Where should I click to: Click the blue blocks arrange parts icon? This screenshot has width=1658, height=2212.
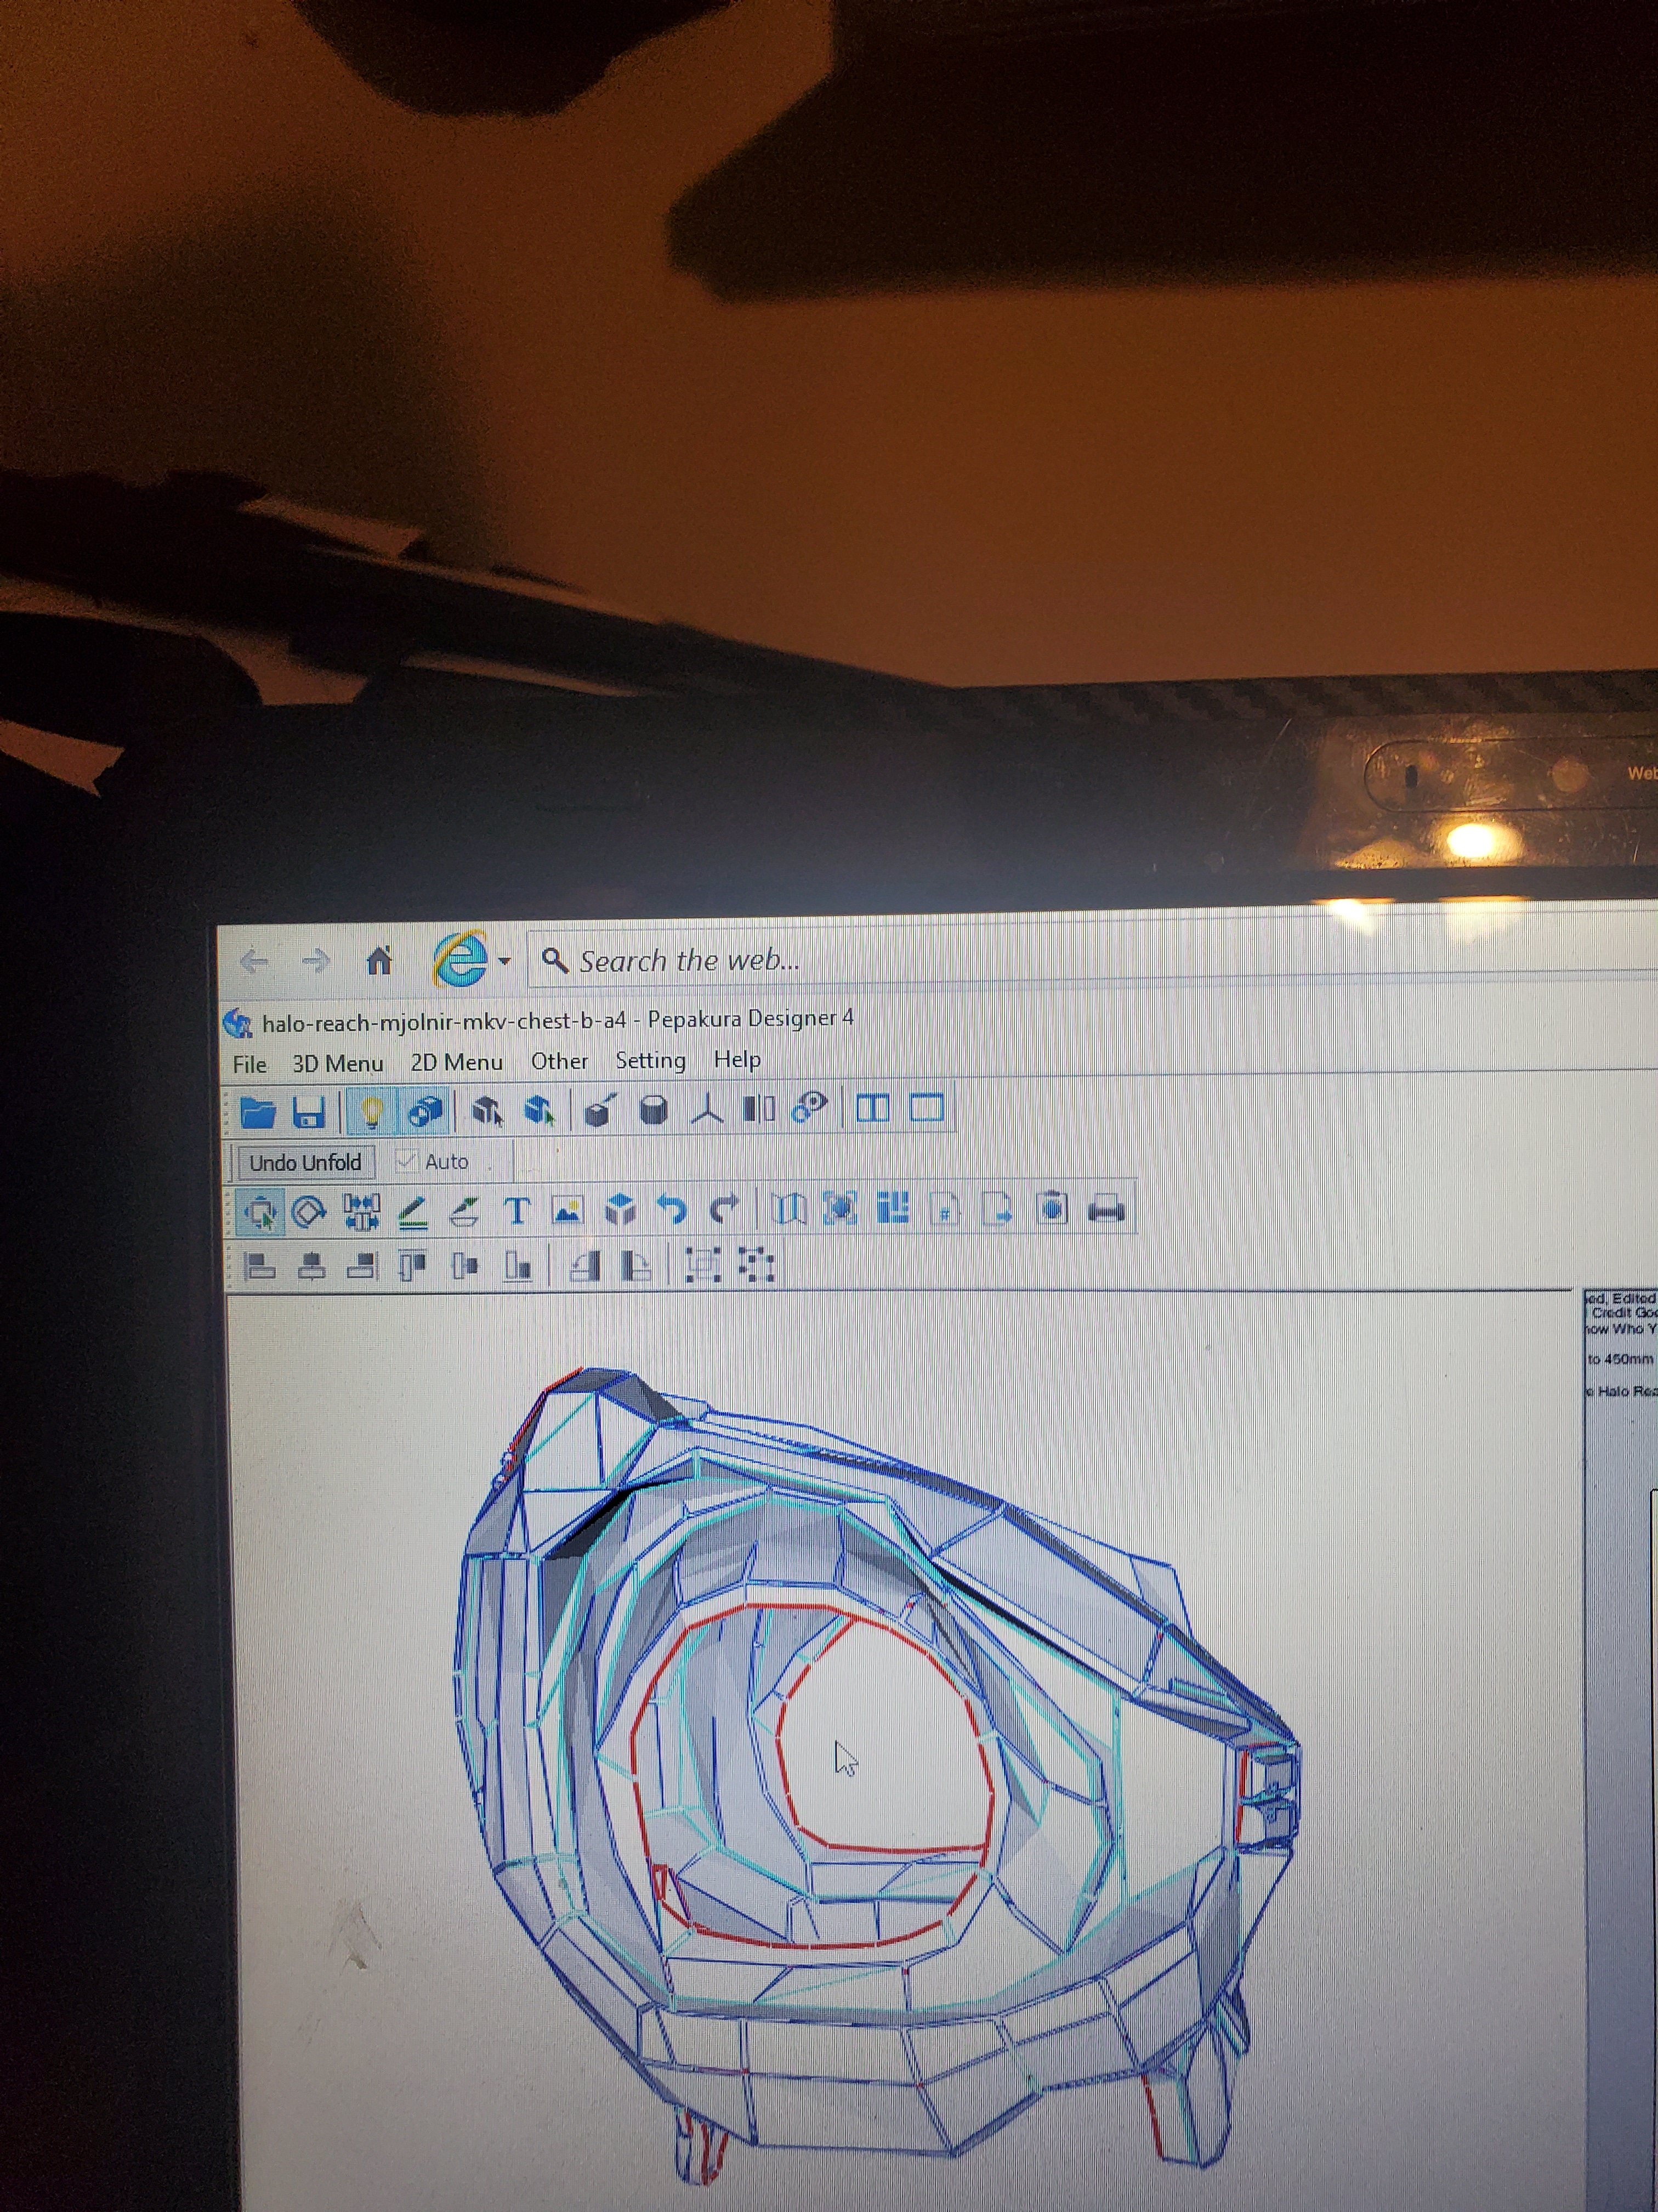(x=893, y=1208)
